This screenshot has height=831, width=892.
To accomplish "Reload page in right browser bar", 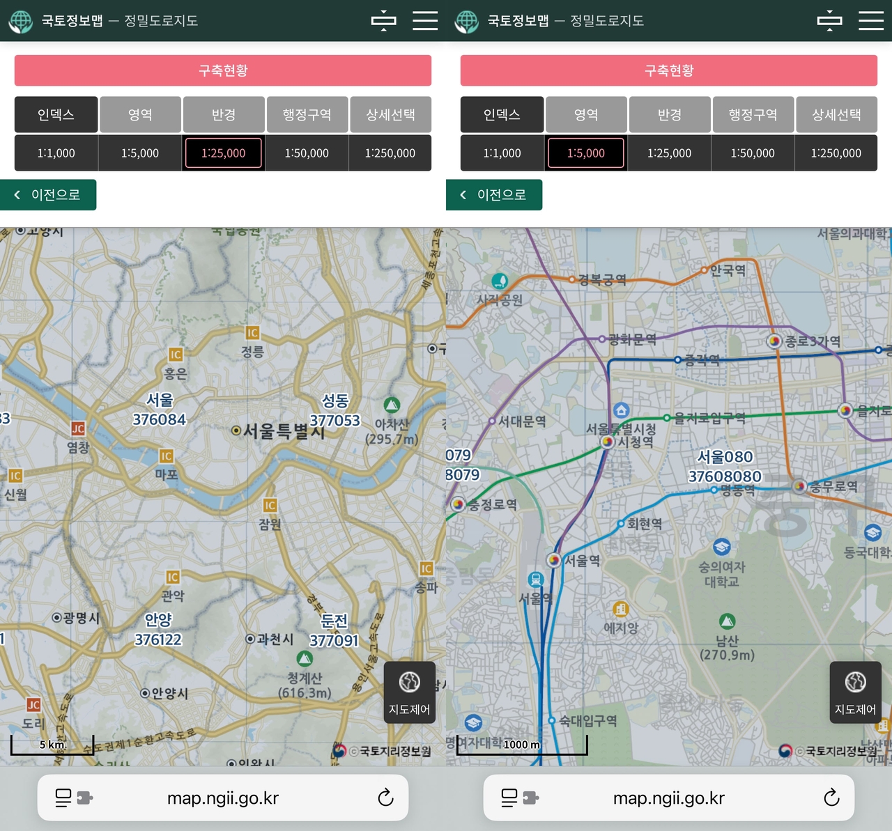I will (x=831, y=798).
